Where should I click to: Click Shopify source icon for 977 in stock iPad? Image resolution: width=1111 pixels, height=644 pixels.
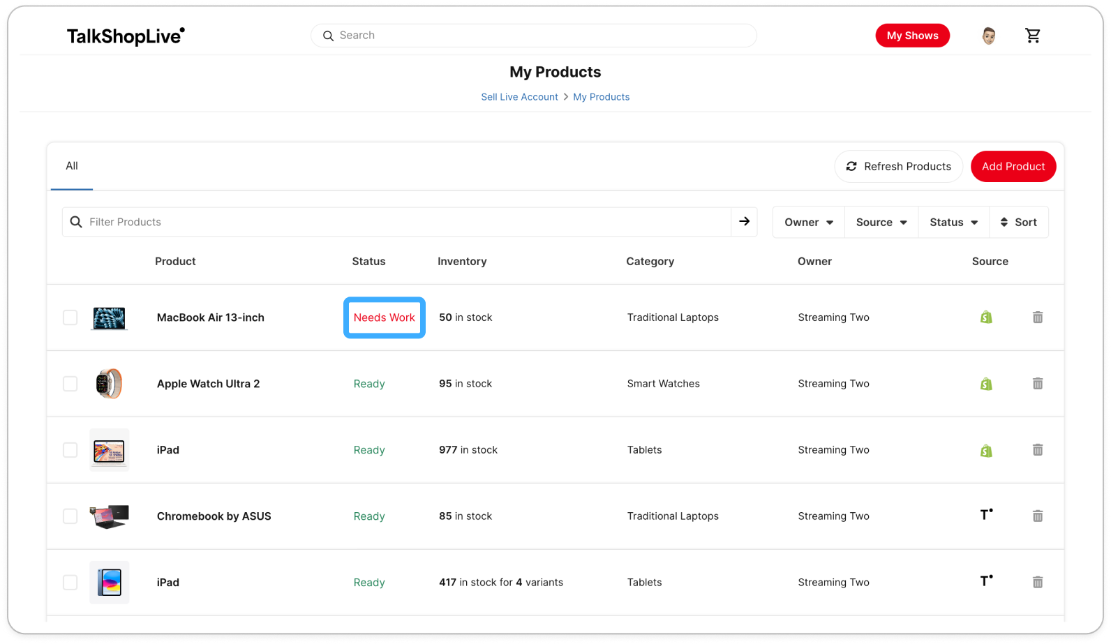[986, 450]
